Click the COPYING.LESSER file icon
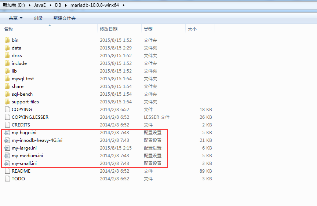This screenshot has height=206, width=317. click(x=7, y=117)
